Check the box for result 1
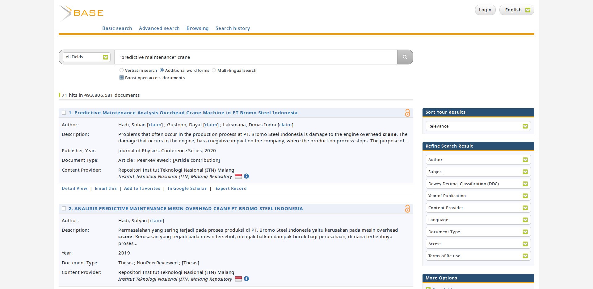The width and height of the screenshot is (593, 289). pyautogui.click(x=64, y=113)
